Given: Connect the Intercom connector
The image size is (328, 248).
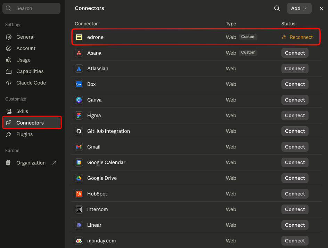Looking at the screenshot, I should click(295, 209).
